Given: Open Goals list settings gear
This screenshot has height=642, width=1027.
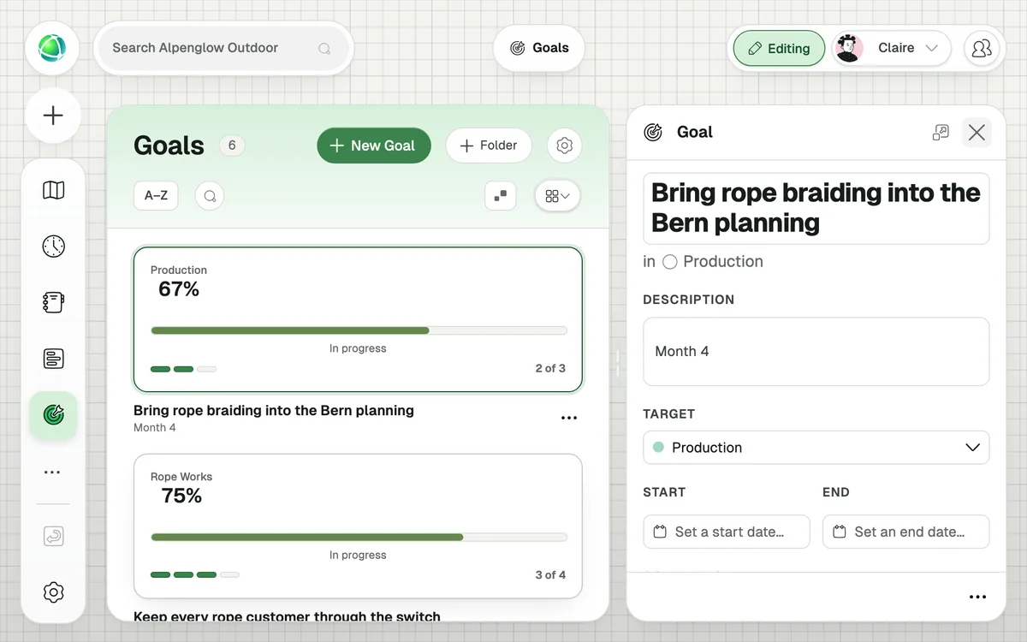Looking at the screenshot, I should pos(564,146).
